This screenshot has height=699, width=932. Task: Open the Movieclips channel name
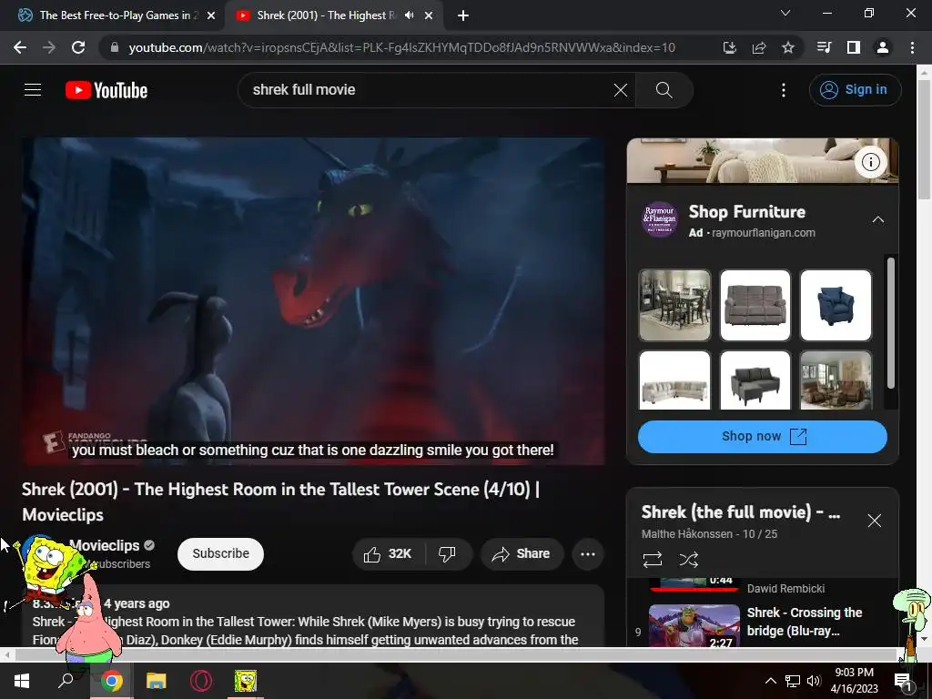pos(105,545)
